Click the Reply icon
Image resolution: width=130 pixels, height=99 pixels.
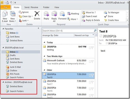46,14
